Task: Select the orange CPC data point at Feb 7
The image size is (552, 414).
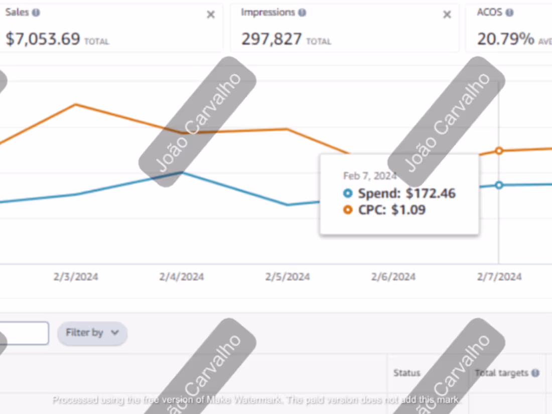Action: click(x=498, y=151)
